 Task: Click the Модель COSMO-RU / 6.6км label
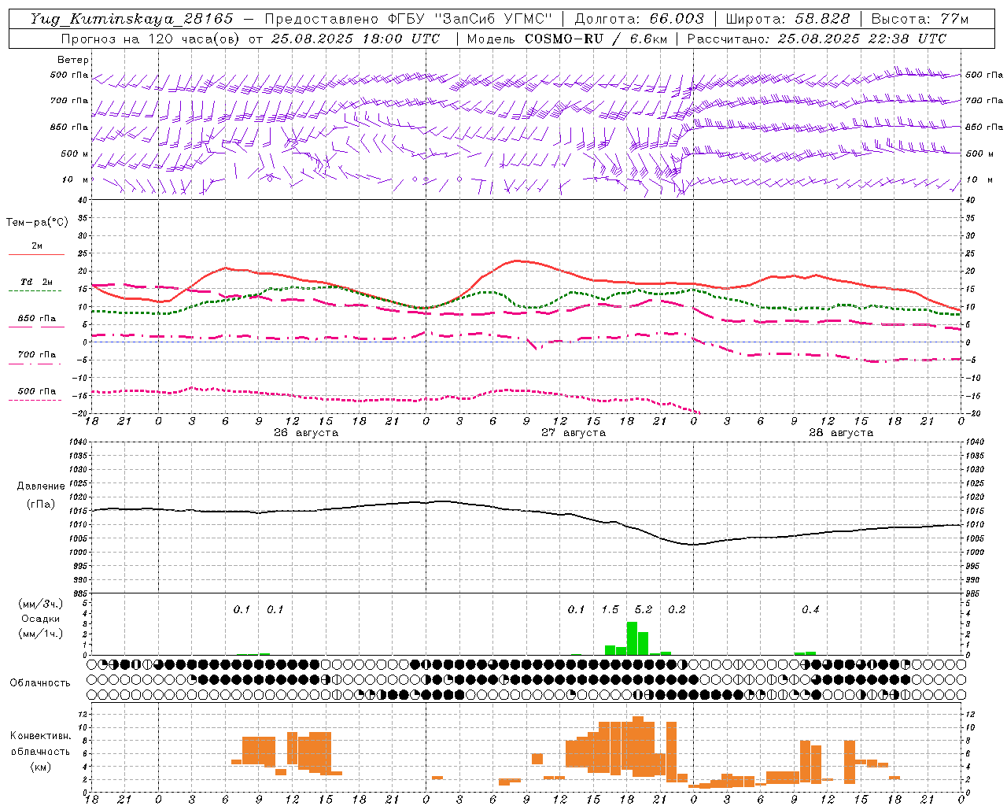click(x=566, y=39)
